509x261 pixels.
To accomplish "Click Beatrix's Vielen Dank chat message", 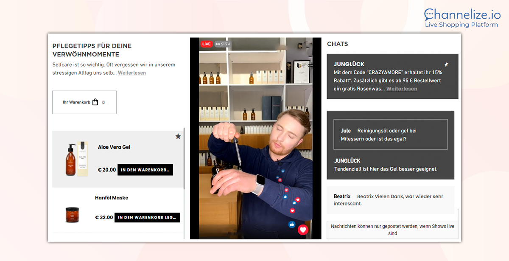I will (390, 200).
